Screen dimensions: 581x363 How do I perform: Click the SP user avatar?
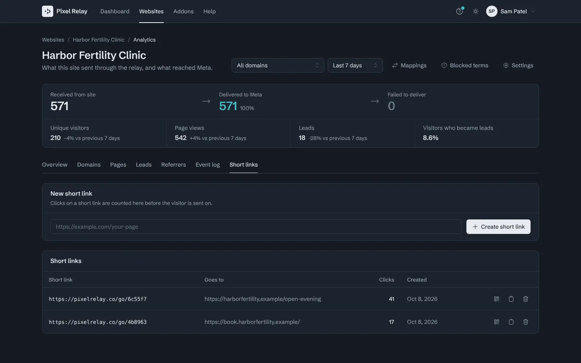pos(491,11)
